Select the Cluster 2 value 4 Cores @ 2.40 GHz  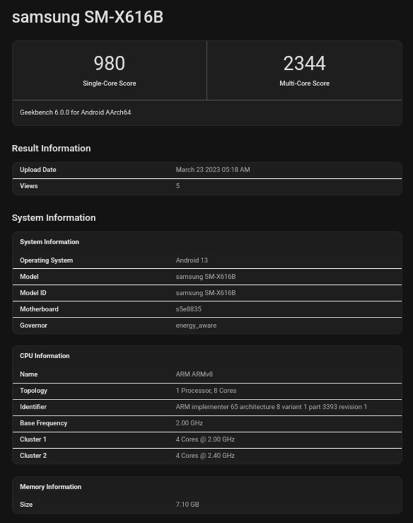(205, 455)
